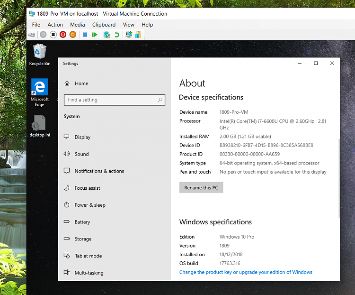Open the Media menu

point(78,25)
